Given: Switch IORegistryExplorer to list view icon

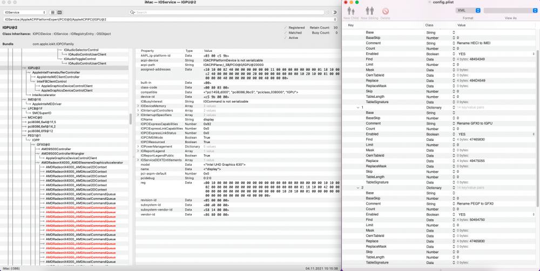Looking at the screenshot, I should 53,12.
